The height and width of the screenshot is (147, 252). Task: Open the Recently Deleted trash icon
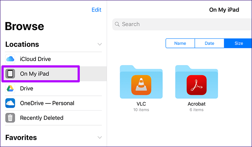[10, 118]
